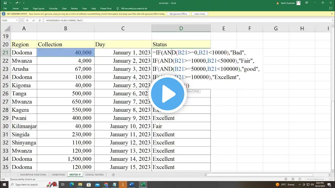Viewport: 335px width, 188px height.
Task: Open the LOGICAL TESTING sheet tab
Action: tap(94, 175)
